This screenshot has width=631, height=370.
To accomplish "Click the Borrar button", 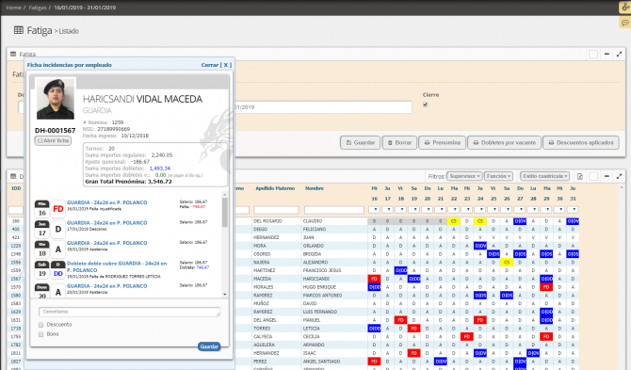I will tap(399, 143).
